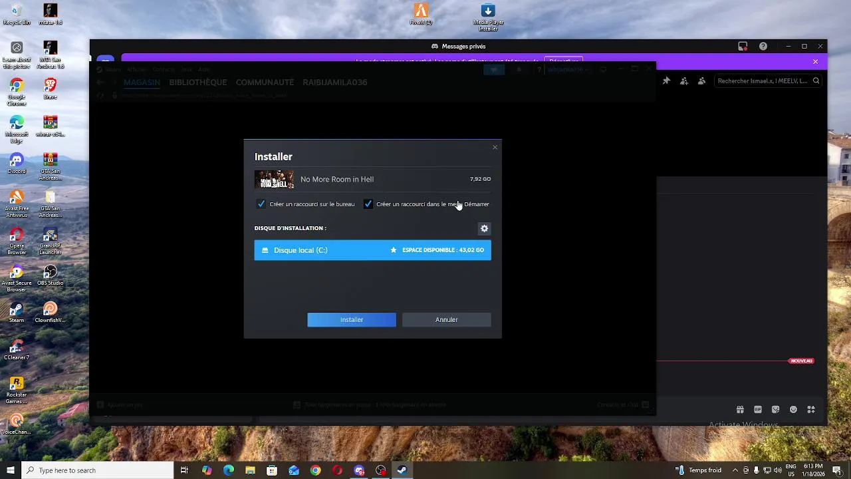Open Discord sticker picker
This screenshot has width=851, height=479.
coord(775,410)
